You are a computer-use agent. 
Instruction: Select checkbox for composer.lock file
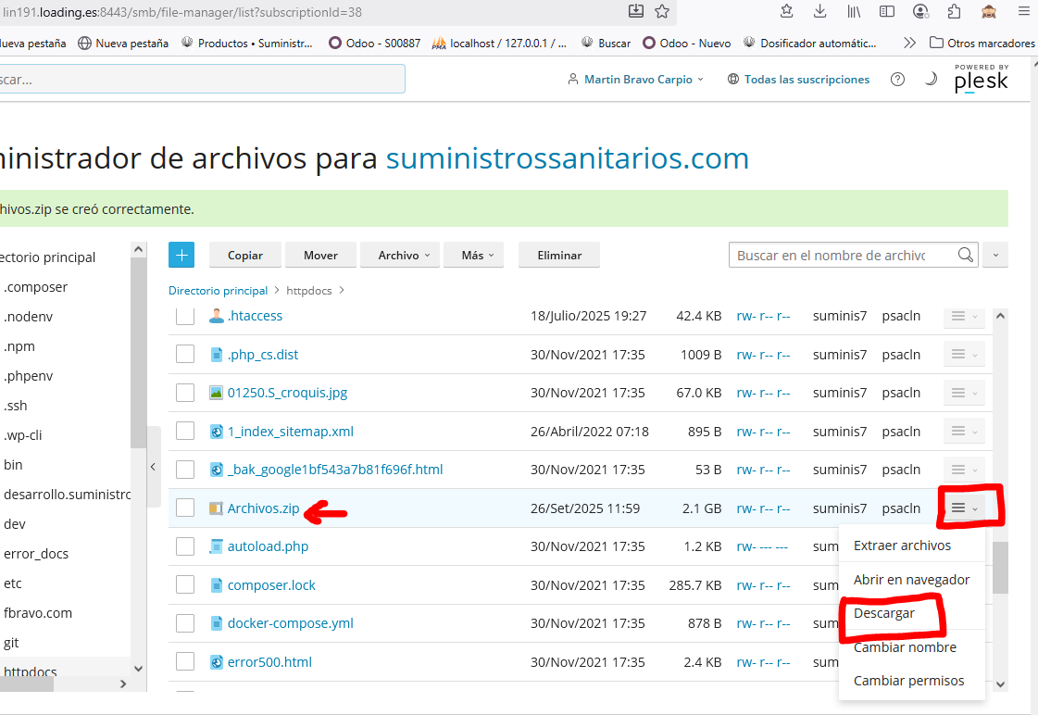click(x=185, y=585)
